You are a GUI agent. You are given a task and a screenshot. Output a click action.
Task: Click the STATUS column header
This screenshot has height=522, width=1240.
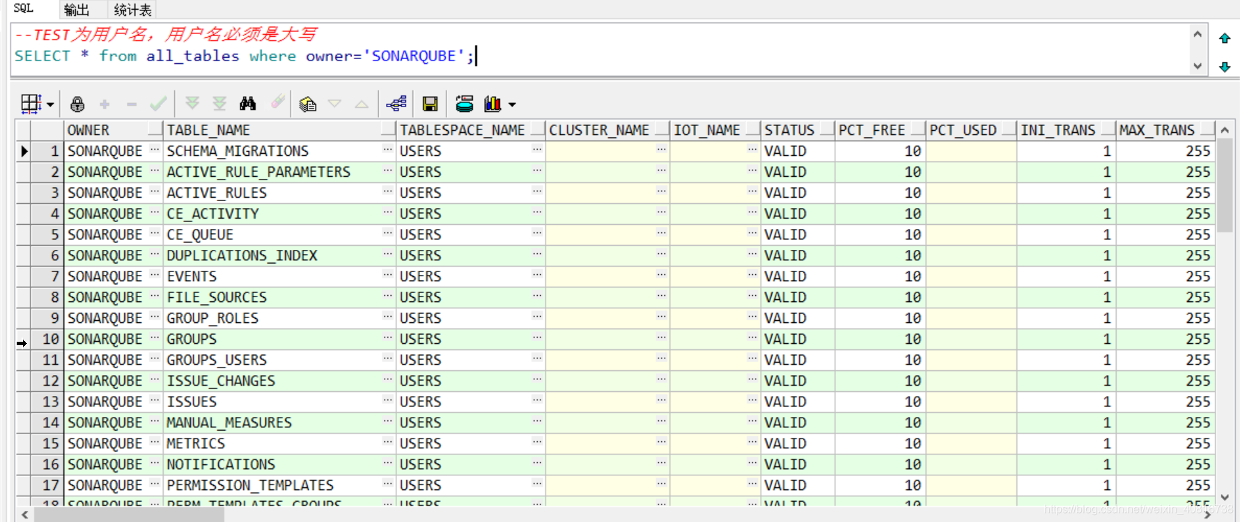798,130
